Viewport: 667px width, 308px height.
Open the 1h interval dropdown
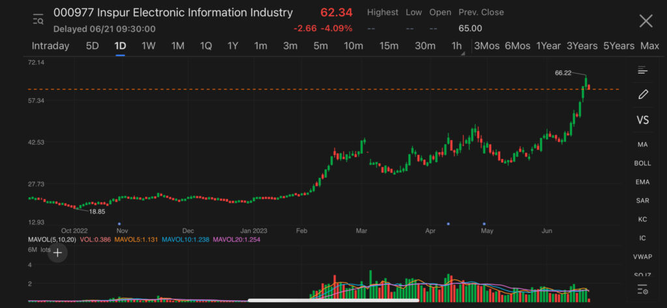coord(458,46)
